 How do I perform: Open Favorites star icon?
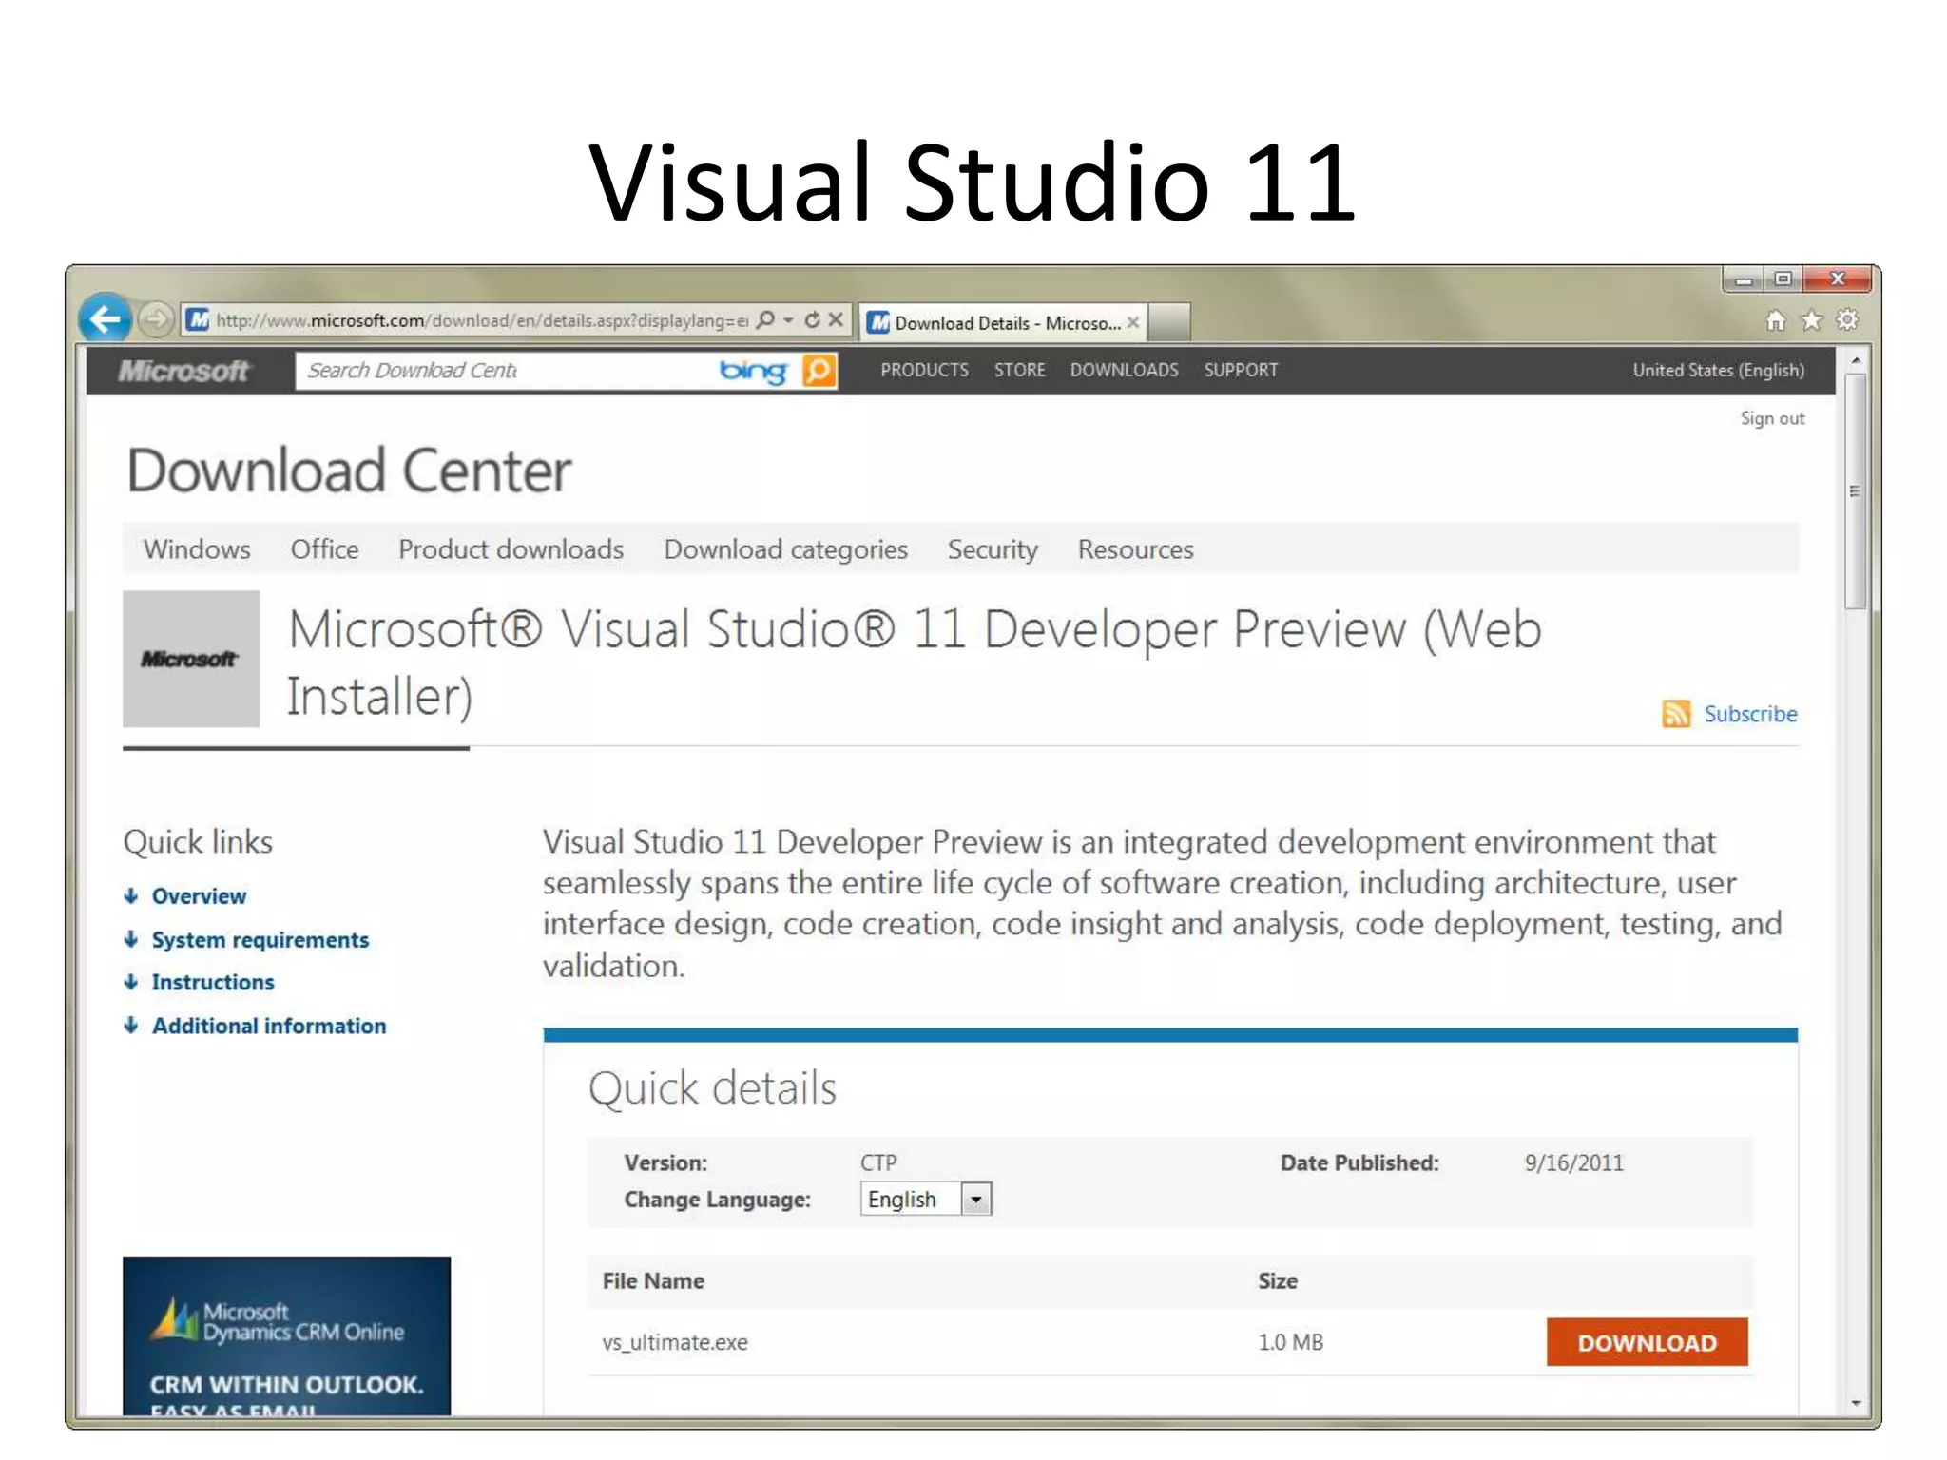1812,321
